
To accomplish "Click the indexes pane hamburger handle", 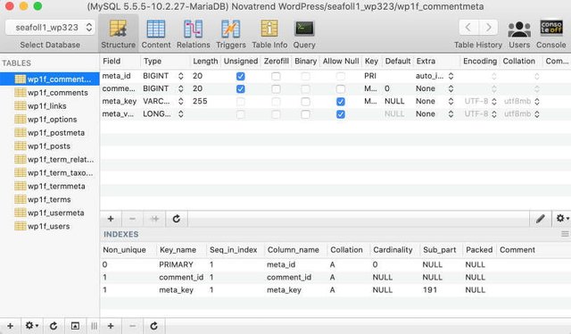I will (x=565, y=234).
